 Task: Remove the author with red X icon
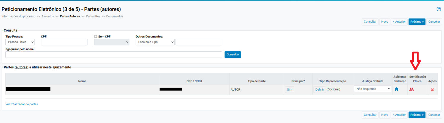pos(432,90)
